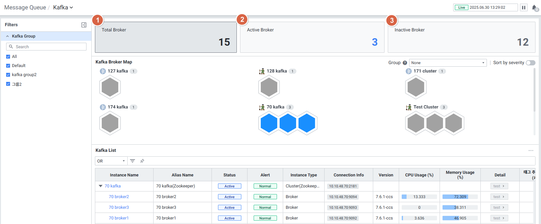Click the test detail button for 70 broker3
Viewport: 541px width, 224px height.
click(499, 207)
